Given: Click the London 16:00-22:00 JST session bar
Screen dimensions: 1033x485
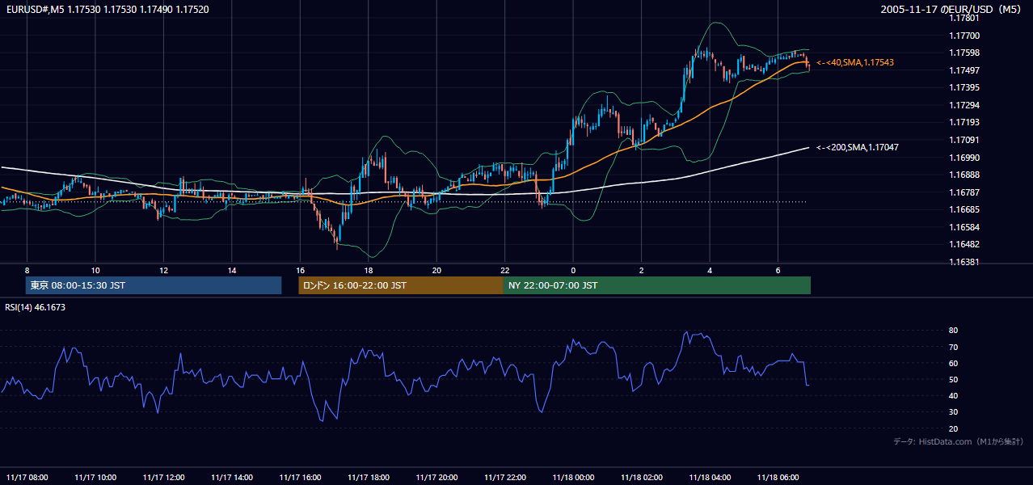Looking at the screenshot, I should click(x=401, y=285).
